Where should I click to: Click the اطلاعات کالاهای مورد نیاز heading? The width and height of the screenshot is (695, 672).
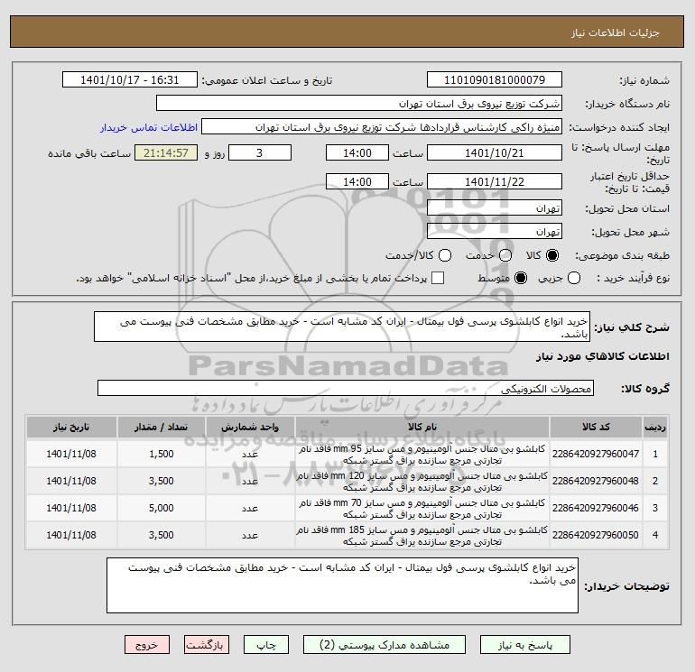(x=603, y=356)
